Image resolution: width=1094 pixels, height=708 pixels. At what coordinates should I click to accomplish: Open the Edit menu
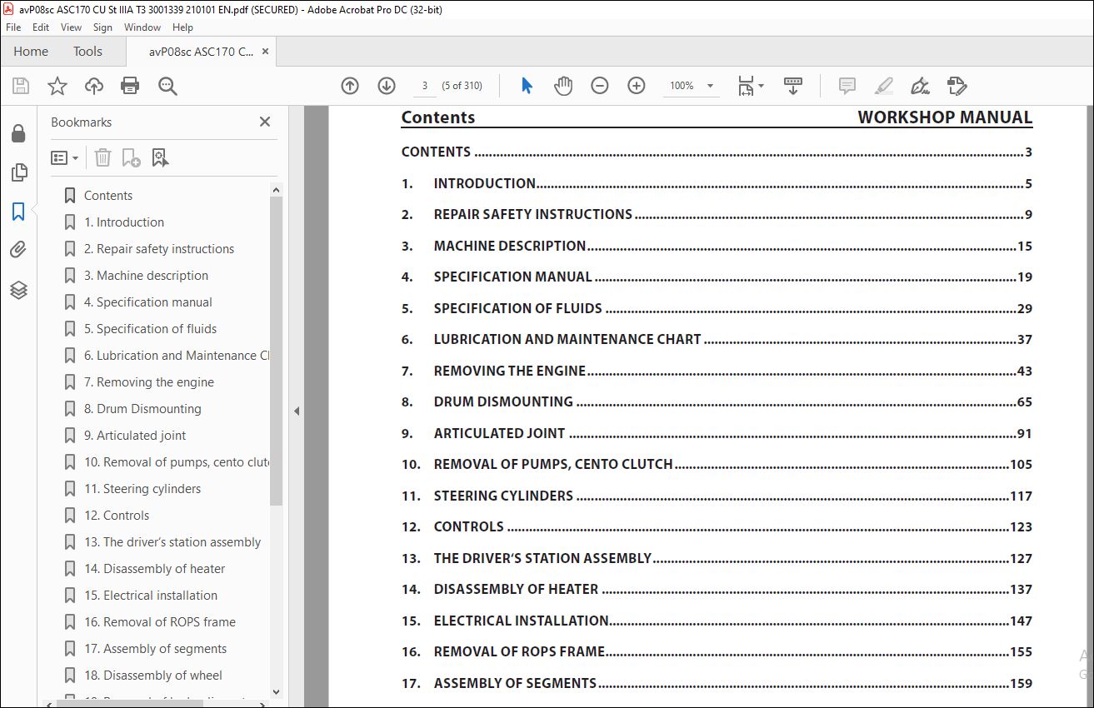pos(41,27)
